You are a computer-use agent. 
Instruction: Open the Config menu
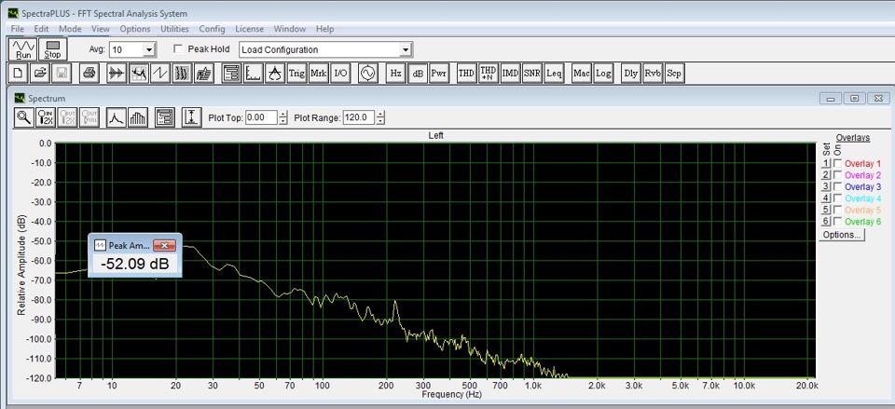(x=212, y=29)
